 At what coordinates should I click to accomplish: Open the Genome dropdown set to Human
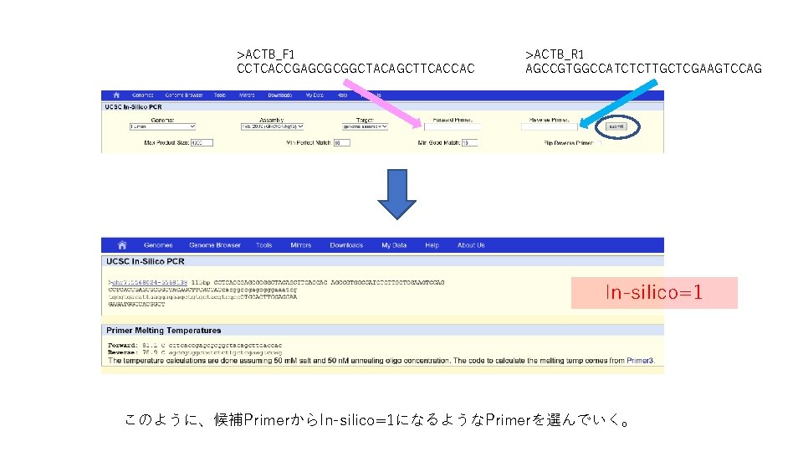tap(162, 126)
